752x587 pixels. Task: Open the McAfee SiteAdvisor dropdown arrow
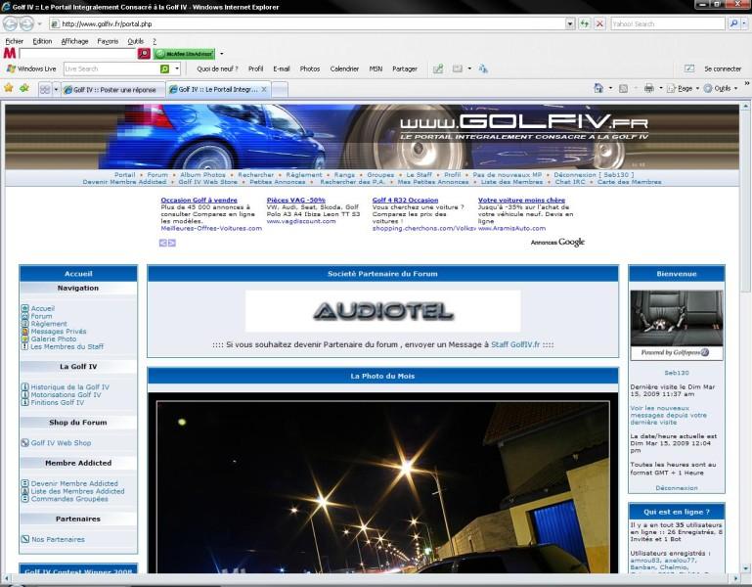click(x=221, y=54)
